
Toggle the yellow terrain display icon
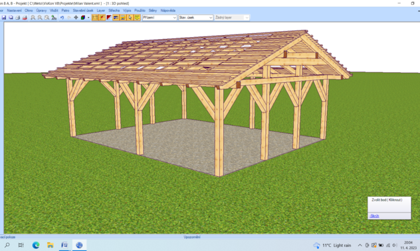pyautogui.click(x=137, y=18)
